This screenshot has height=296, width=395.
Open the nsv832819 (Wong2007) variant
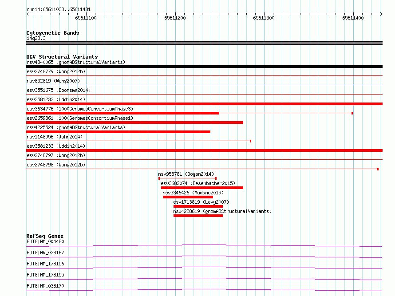coord(53,81)
